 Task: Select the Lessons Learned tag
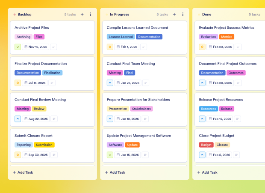(x=121, y=37)
